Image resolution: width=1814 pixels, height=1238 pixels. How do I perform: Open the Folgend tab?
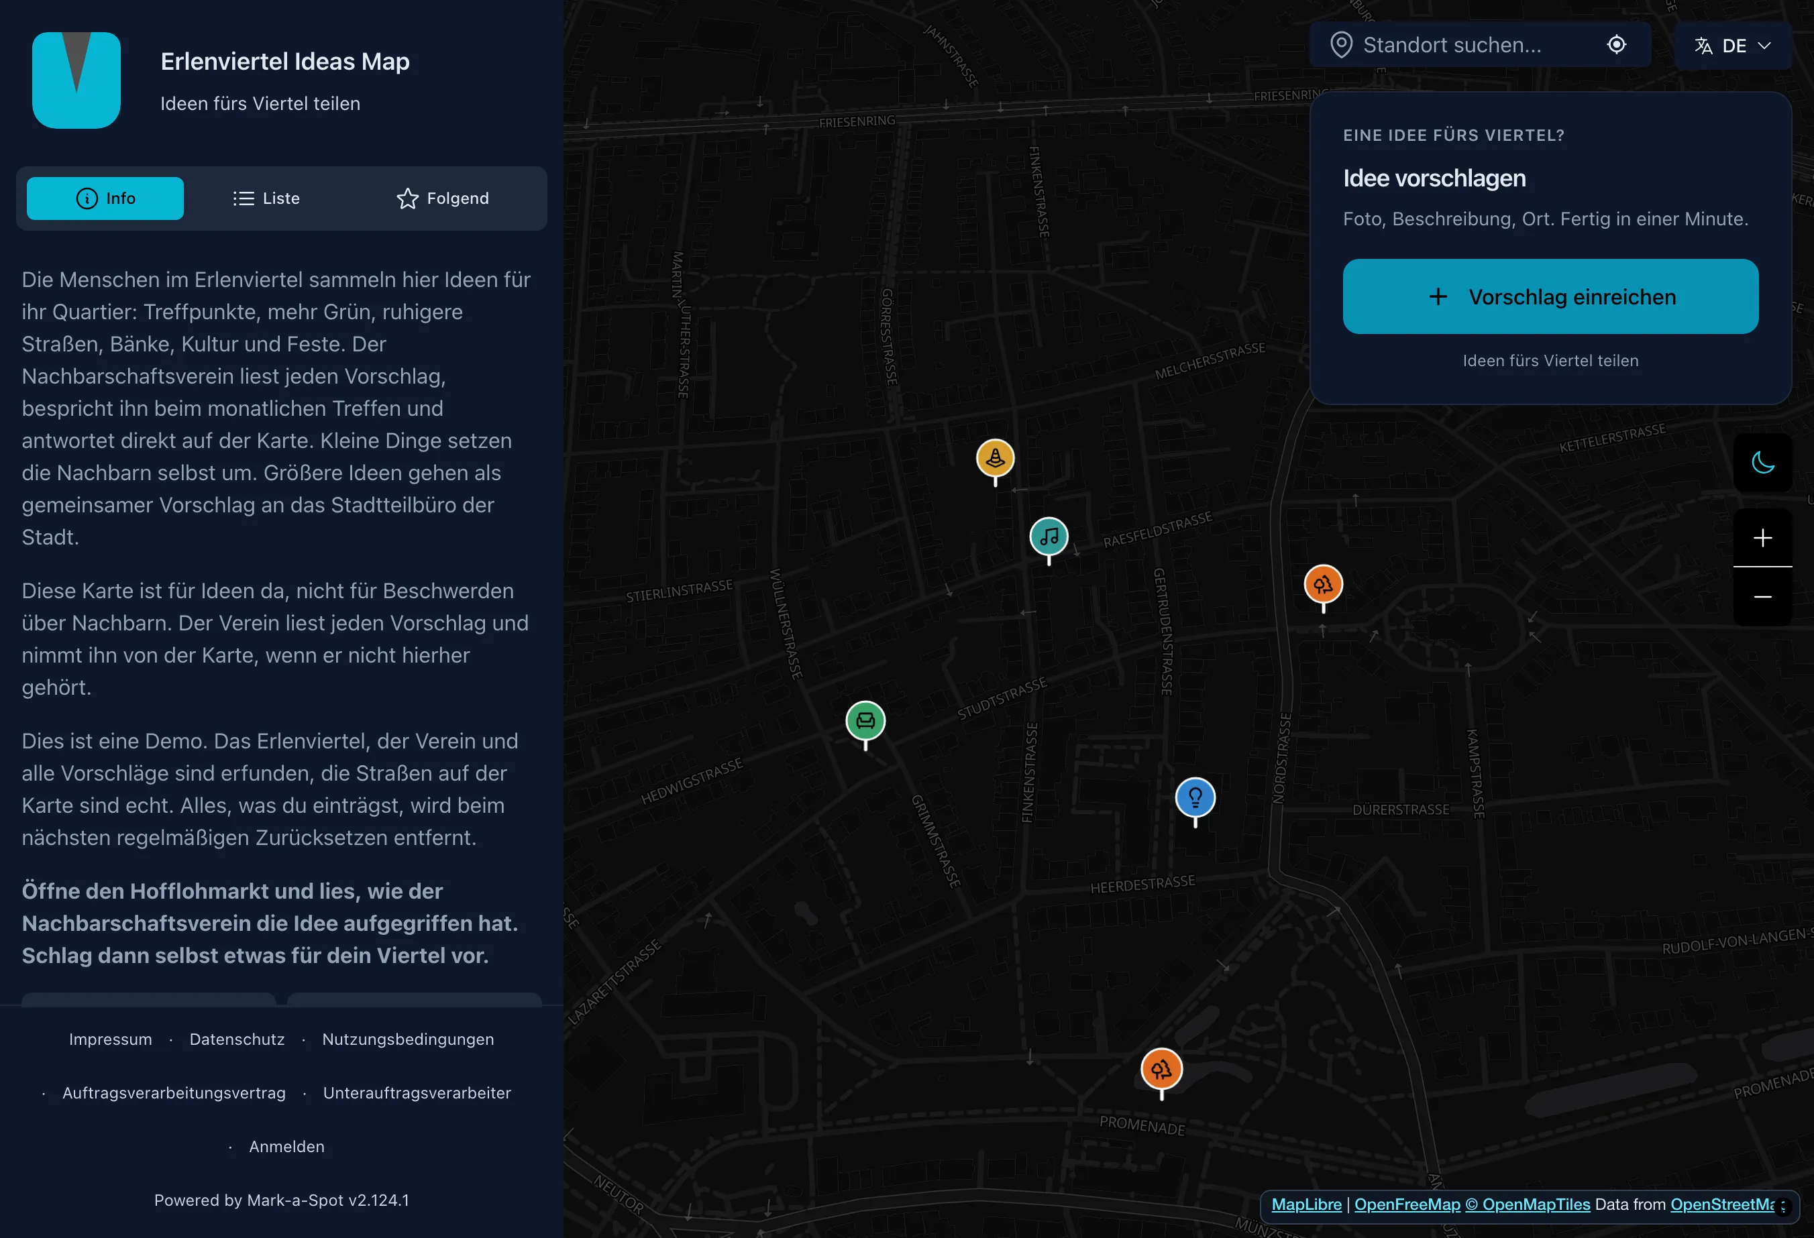tap(443, 198)
